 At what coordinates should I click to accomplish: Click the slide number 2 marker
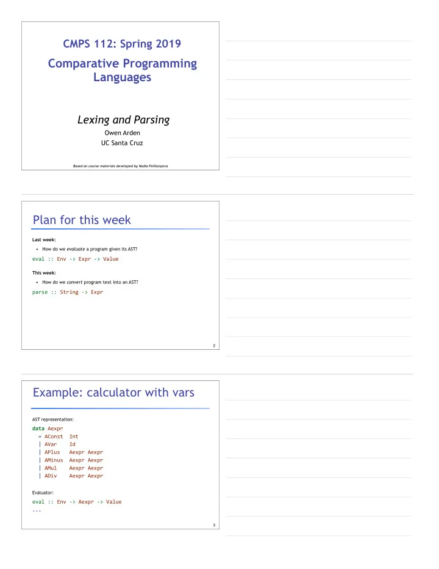(x=214, y=346)
